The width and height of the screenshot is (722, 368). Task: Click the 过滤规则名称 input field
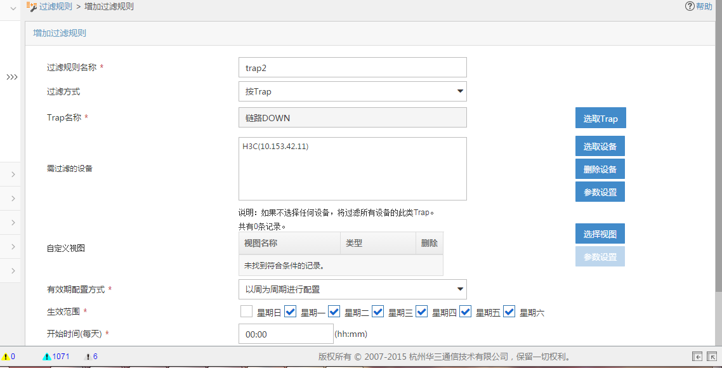[x=352, y=67]
